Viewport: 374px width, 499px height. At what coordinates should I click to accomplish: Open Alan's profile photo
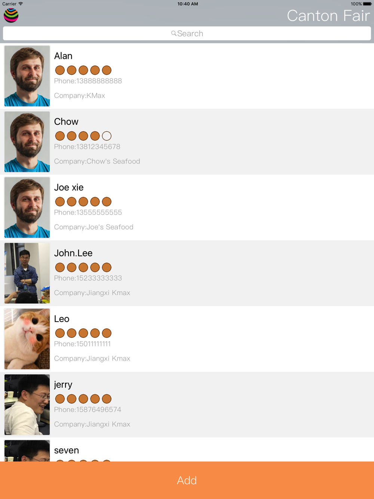click(x=27, y=76)
